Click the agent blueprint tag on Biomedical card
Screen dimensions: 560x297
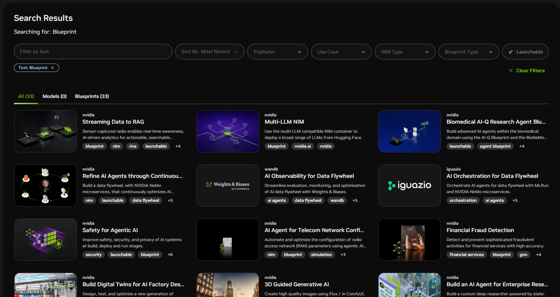(495, 146)
